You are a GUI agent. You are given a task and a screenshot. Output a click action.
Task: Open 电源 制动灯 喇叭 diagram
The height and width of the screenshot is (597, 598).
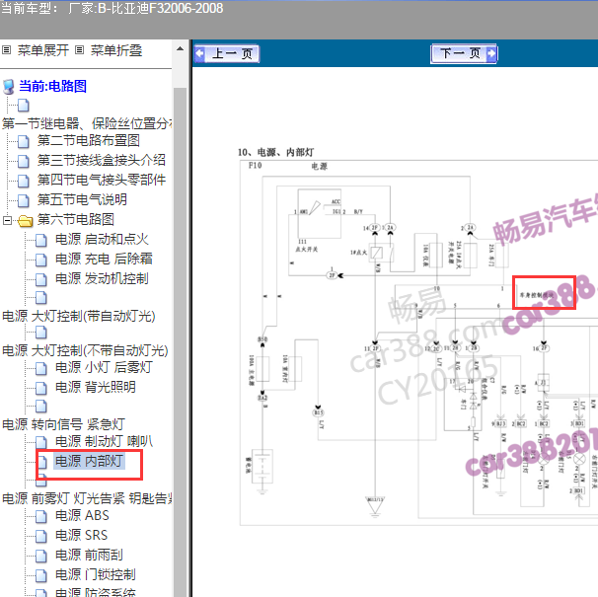(x=104, y=441)
